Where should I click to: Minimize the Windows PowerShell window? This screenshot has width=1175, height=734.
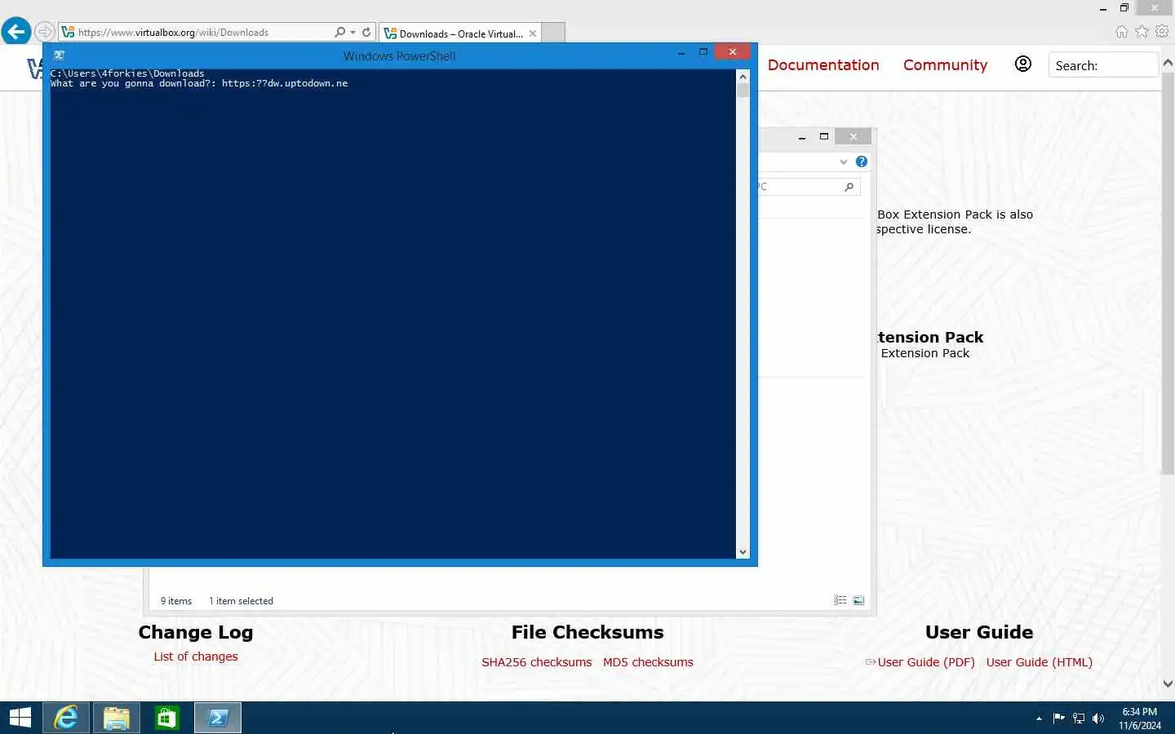tap(681, 52)
